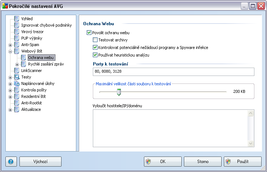267x172 pixels.
Task: Click the Ochrana webu page icon
Action: pos(23,57)
